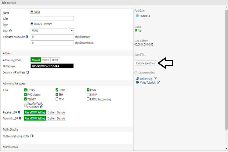Click the Video Tutorials camera icon
This screenshot has height=152, width=228.
[138, 82]
